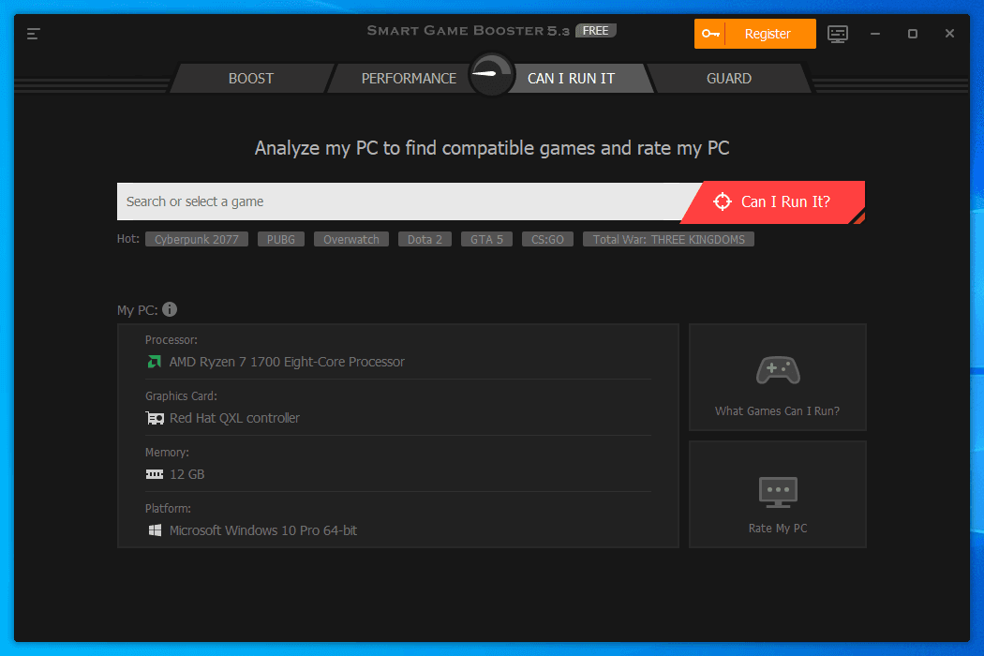
Task: Select the Overwatch hot tag
Action: pyautogui.click(x=351, y=239)
